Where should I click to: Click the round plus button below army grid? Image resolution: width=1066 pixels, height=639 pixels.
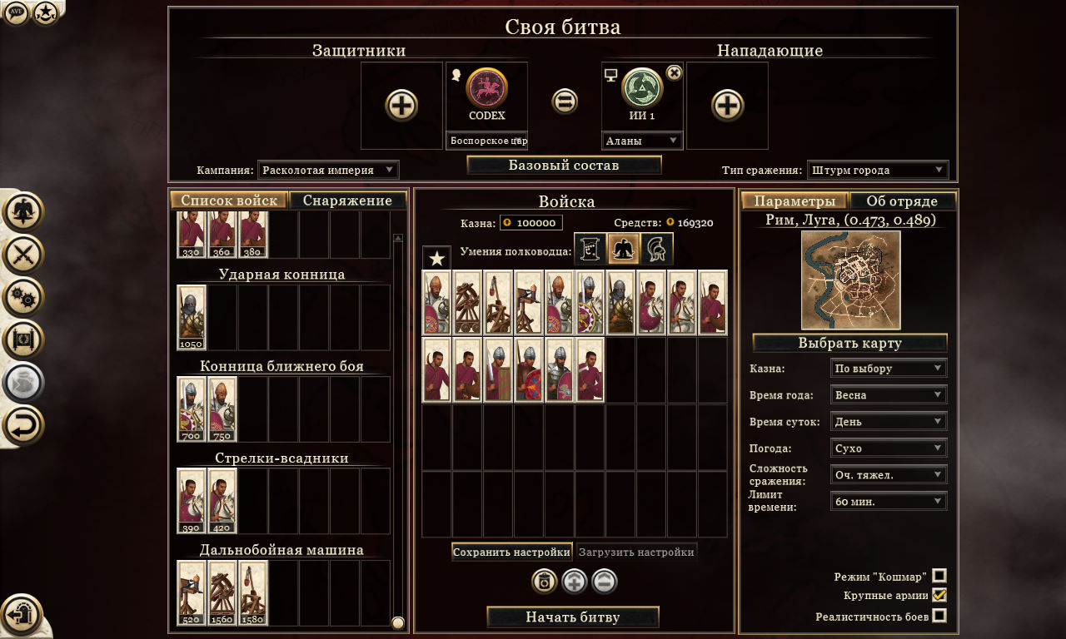click(575, 582)
